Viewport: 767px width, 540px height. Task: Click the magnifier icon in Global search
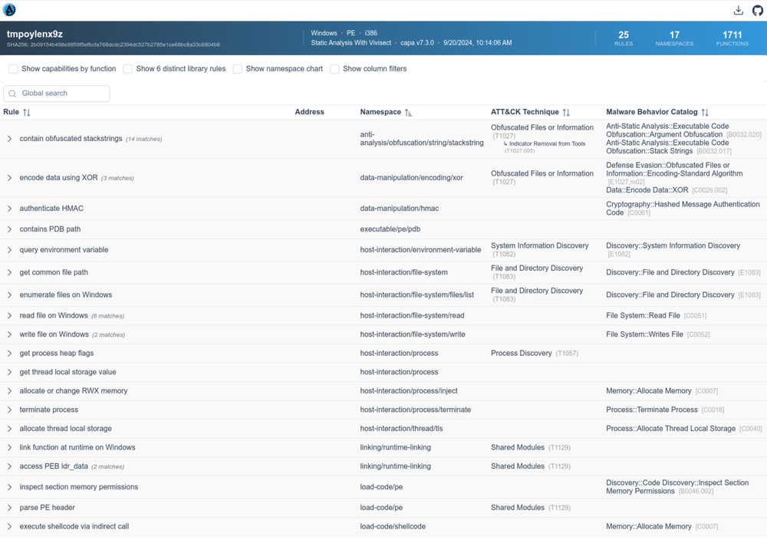pyautogui.click(x=12, y=94)
